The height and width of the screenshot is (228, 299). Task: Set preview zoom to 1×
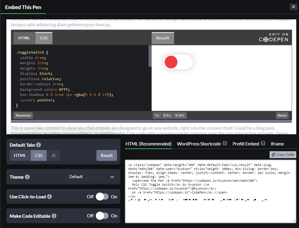pos(157,116)
